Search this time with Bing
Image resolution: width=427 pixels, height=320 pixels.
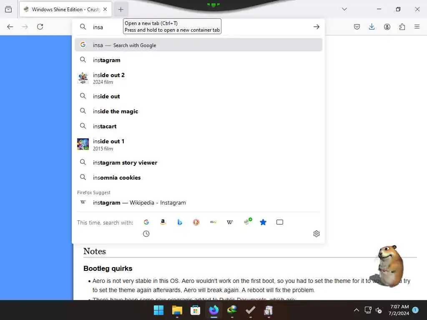[x=179, y=222]
